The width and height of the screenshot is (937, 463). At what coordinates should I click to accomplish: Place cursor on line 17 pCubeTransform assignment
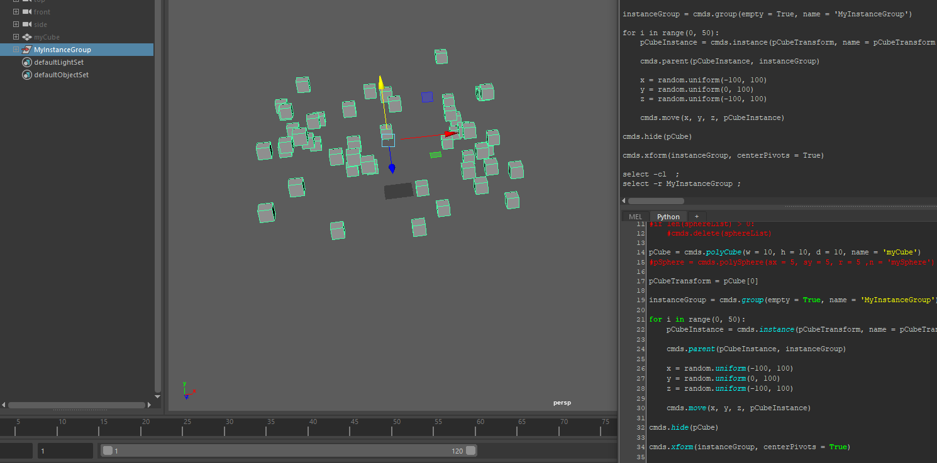click(704, 281)
